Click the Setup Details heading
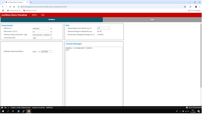Viewport: 202px width, 114px height. 7,25
